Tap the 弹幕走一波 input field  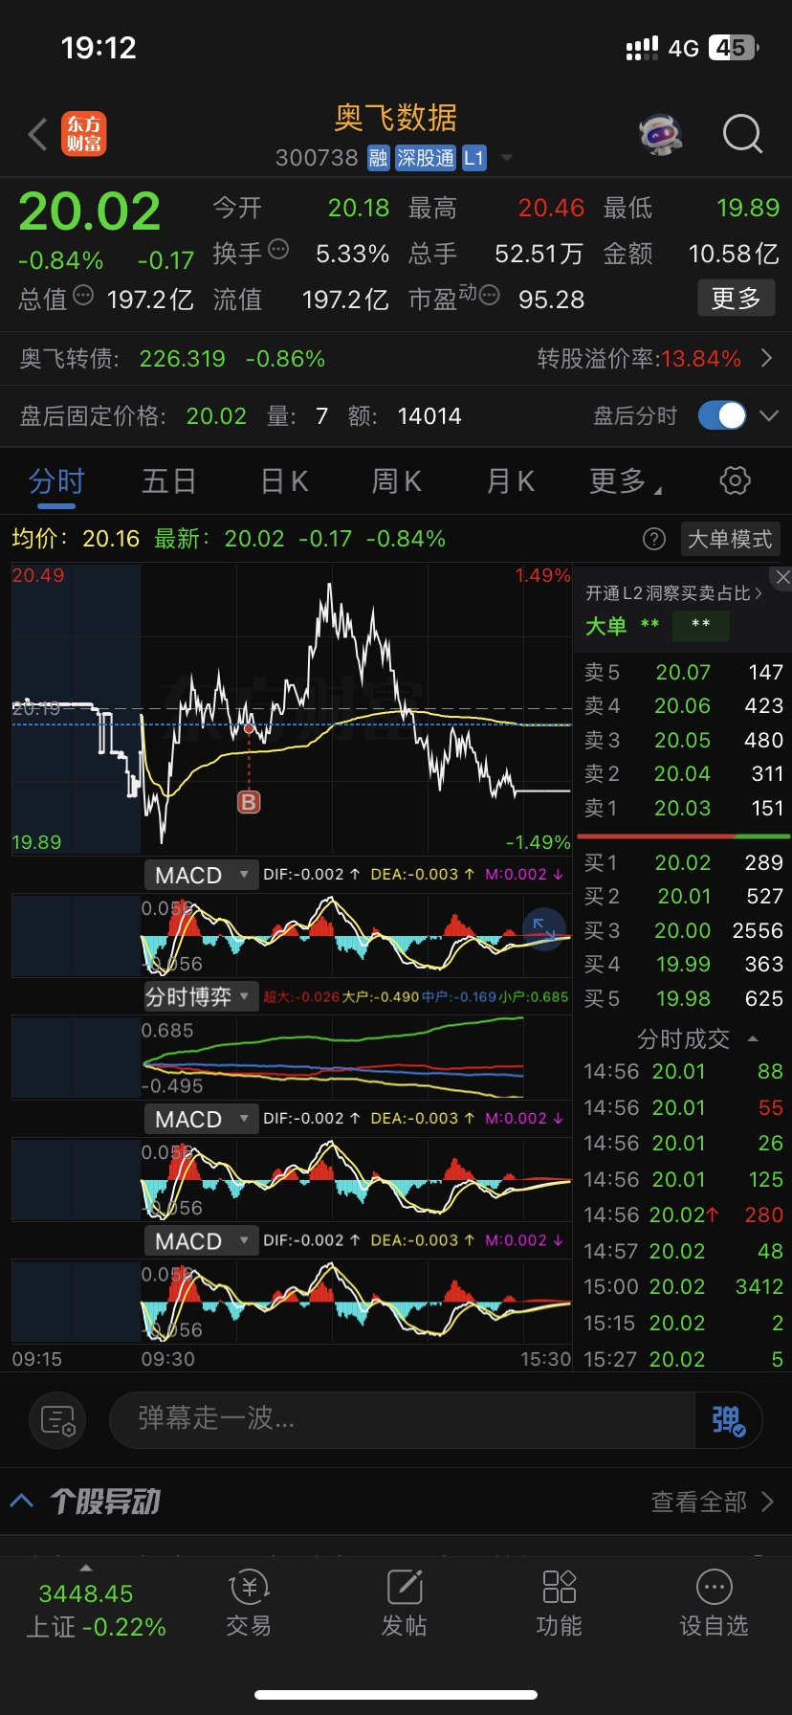(402, 1419)
